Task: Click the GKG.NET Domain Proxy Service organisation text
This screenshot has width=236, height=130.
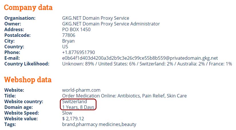Action: tap(96, 18)
